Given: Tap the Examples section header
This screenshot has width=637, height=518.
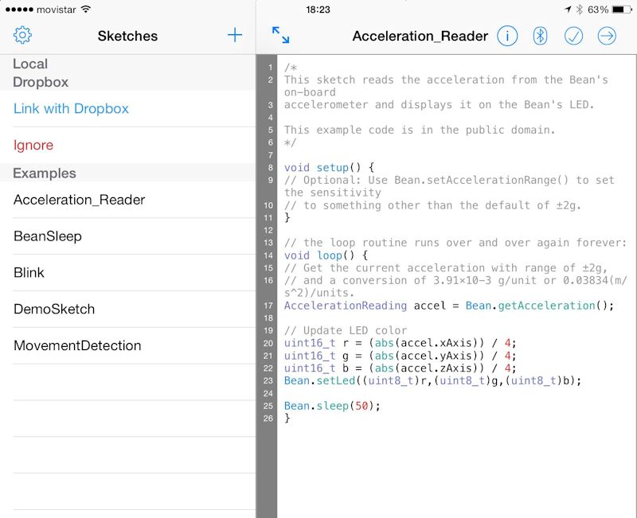Looking at the screenshot, I should point(45,173).
